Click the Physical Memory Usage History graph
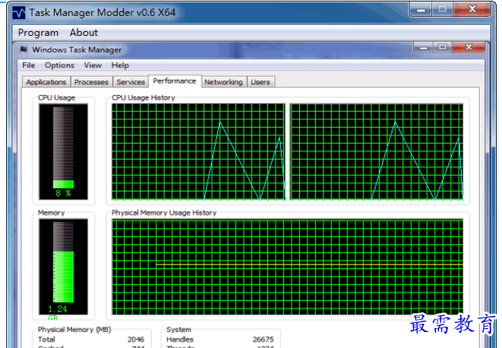The image size is (502, 348). pos(288,267)
